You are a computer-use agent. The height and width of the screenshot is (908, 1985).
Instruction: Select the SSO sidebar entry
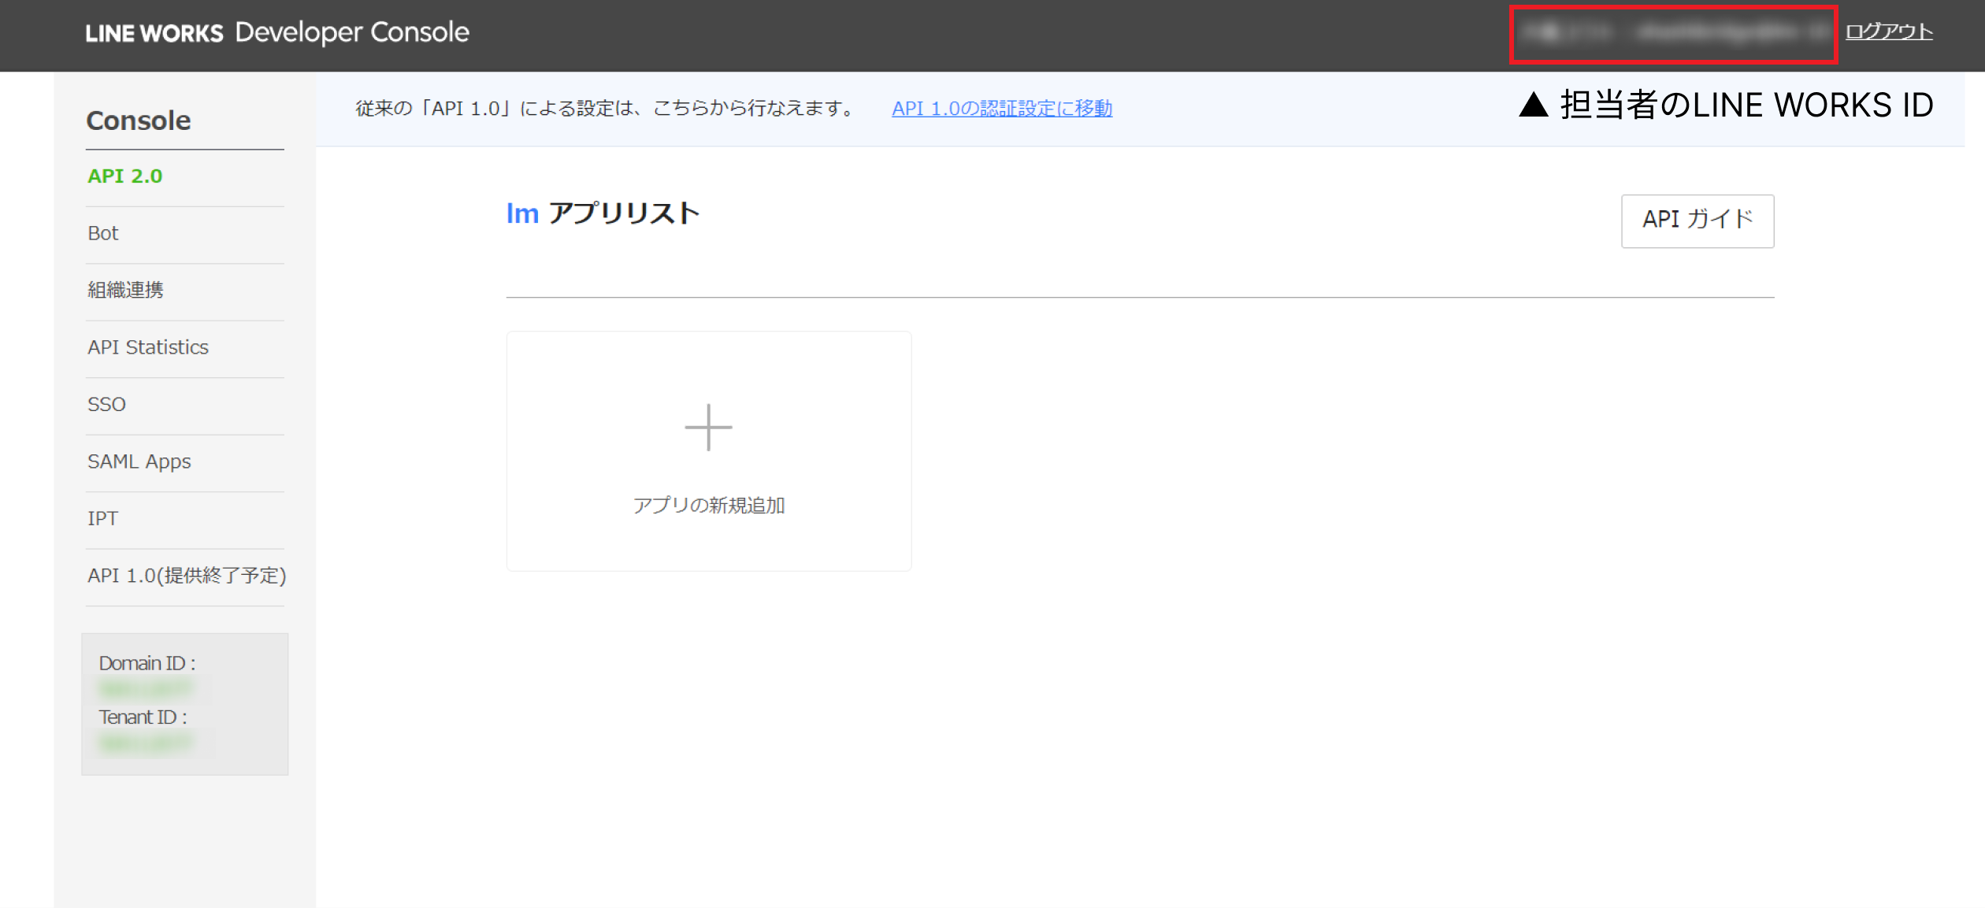(106, 404)
